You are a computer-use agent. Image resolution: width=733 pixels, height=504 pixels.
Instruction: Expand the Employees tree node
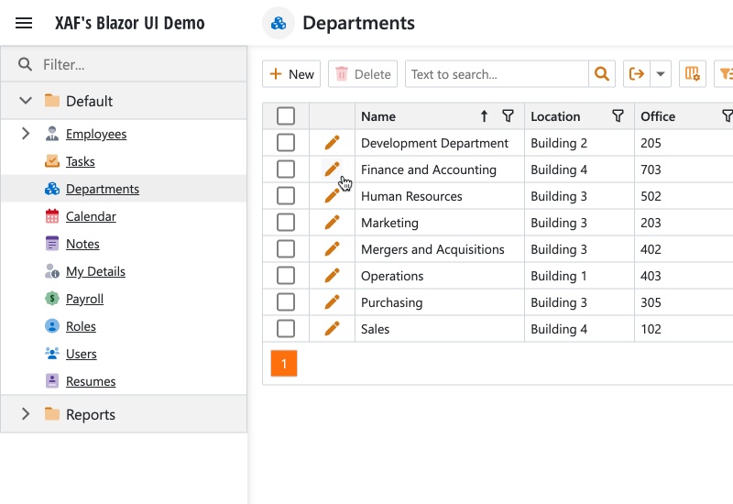point(26,134)
